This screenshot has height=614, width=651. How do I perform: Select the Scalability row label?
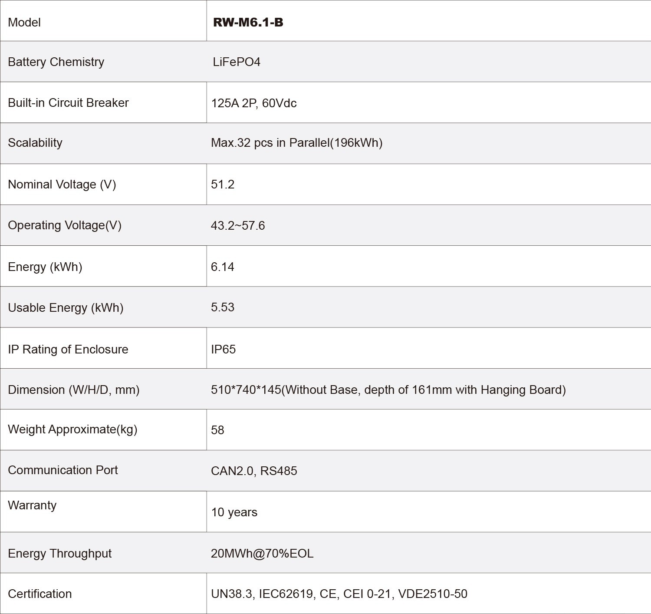[x=35, y=143]
